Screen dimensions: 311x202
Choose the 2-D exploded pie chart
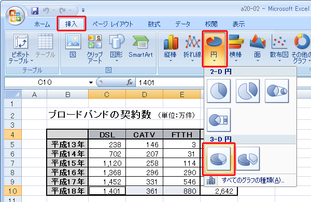pyautogui.click(x=248, y=91)
